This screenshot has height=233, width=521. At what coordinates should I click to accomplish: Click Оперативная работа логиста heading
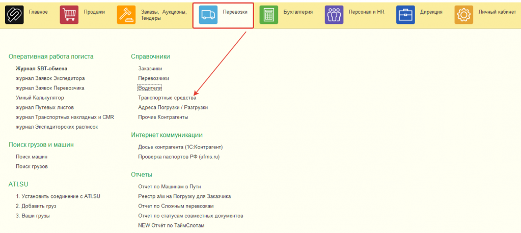[x=51, y=56]
